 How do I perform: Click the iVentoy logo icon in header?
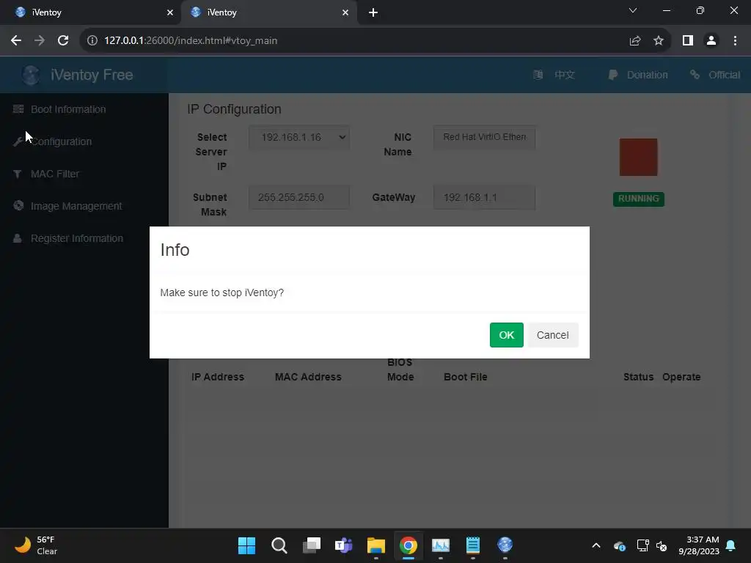pos(31,76)
